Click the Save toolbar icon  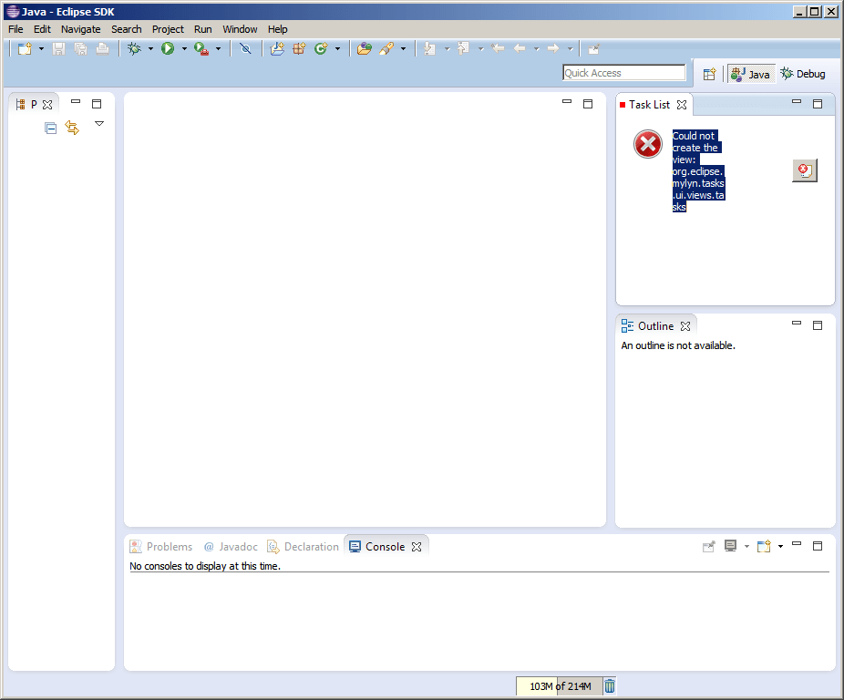[x=58, y=49]
